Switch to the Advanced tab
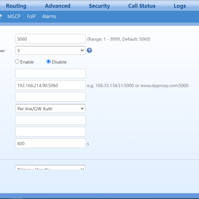Image resolution: width=199 pixels, height=199 pixels. tap(58, 6)
